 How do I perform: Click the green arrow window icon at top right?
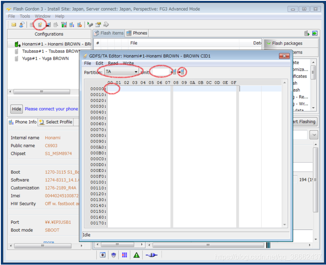tap(315, 33)
